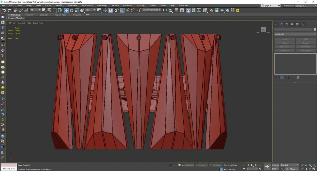Open the Hierarchy panel icon

pyautogui.click(x=287, y=24)
